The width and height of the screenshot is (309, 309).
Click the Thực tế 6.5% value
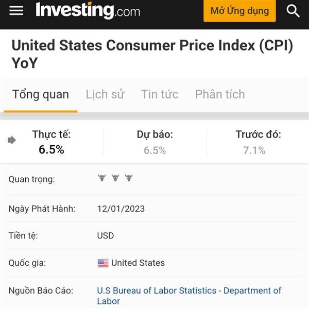click(51, 149)
